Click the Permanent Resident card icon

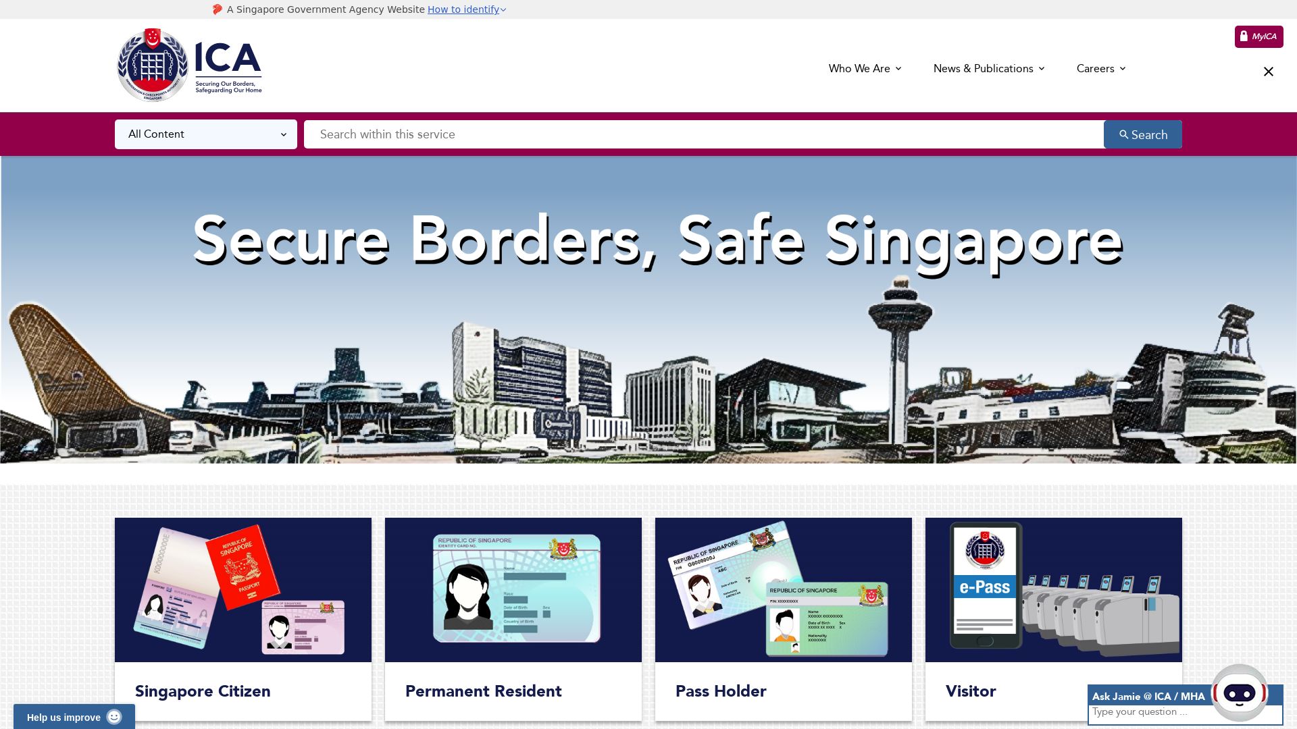pos(513,589)
